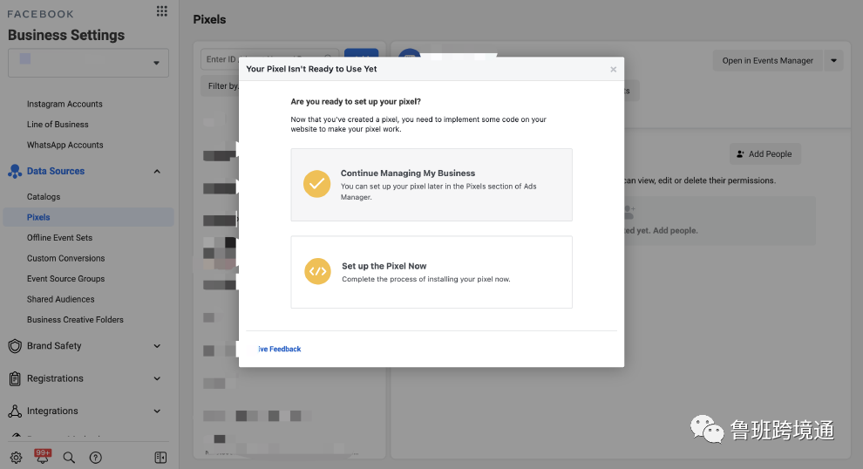This screenshot has width=863, height=469.
Task: Click Integrations label in sidebar
Action: (52, 411)
